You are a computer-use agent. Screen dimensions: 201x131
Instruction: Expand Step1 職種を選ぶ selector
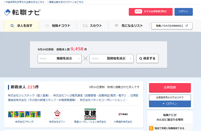point(60,58)
